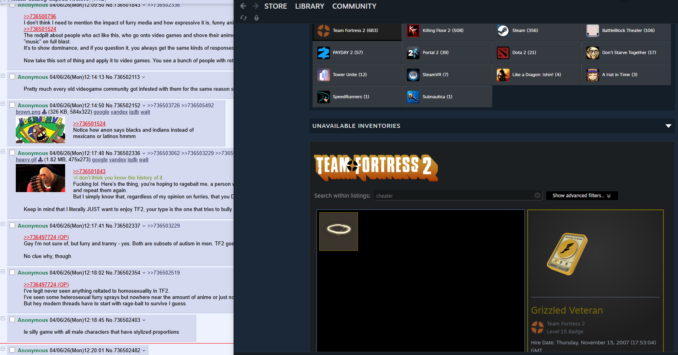The height and width of the screenshot is (355, 678).
Task: Open backlink >>736502519
Action: pos(163,273)
